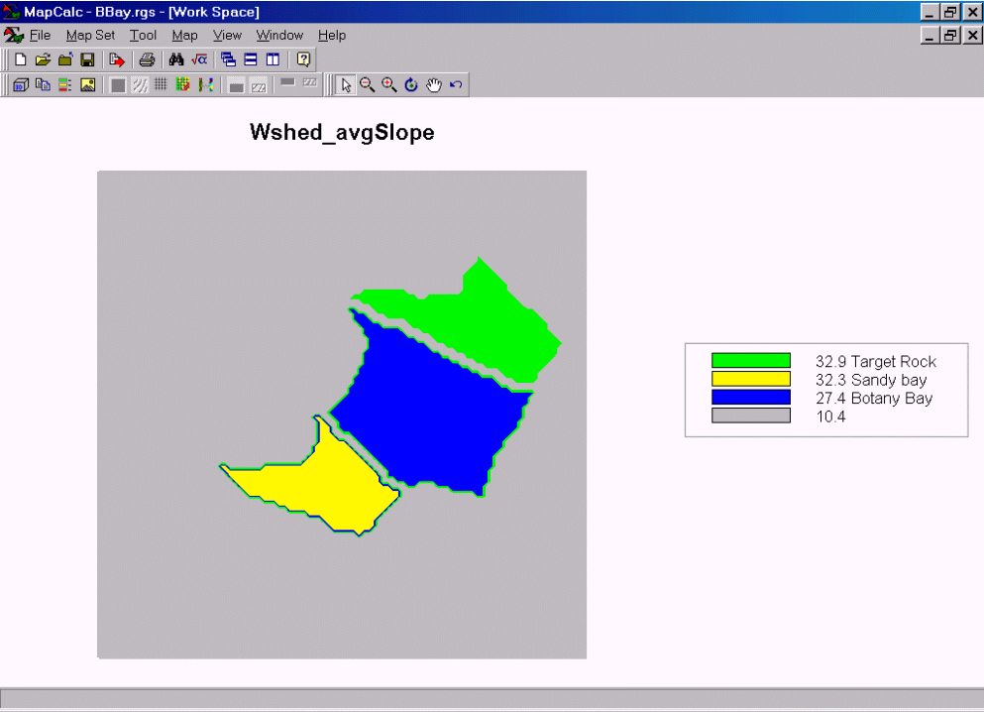This screenshot has height=712, width=984.
Task: Print the map with printer icon
Action: pos(147,59)
